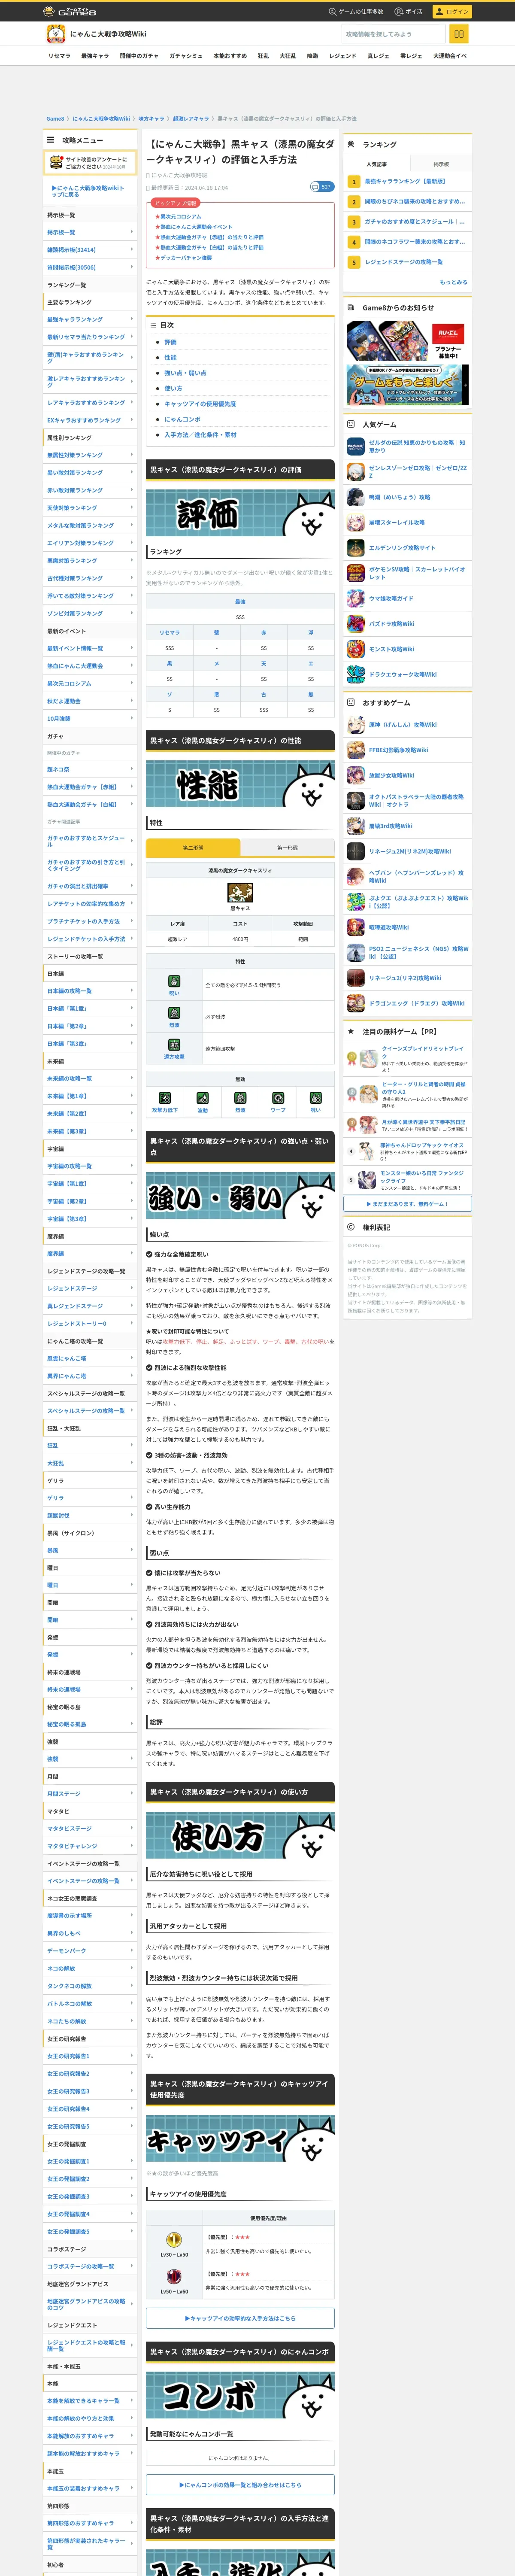This screenshot has height=2576, width=515.
Task: Focus the 攻略情報を探してみよう search field
Action: coord(394,34)
